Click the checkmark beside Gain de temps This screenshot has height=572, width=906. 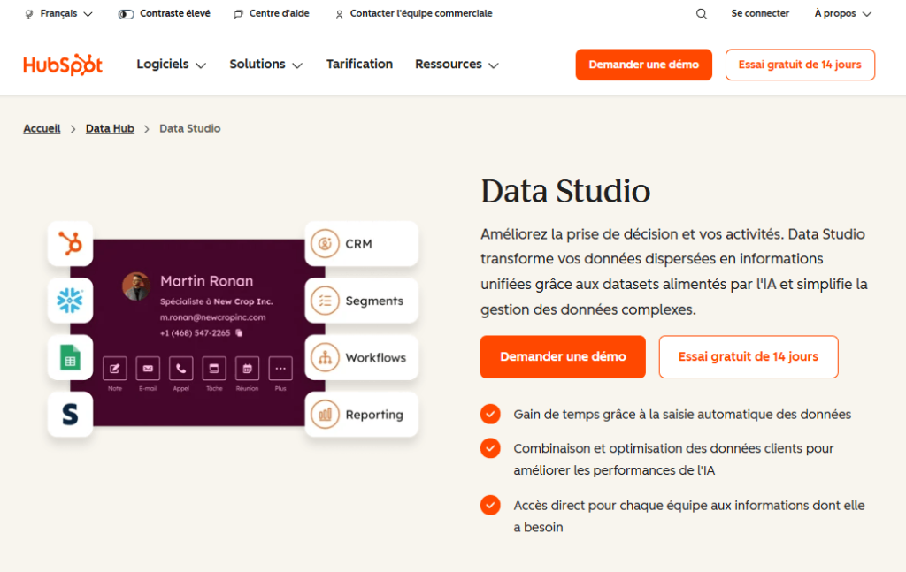pyautogui.click(x=490, y=414)
